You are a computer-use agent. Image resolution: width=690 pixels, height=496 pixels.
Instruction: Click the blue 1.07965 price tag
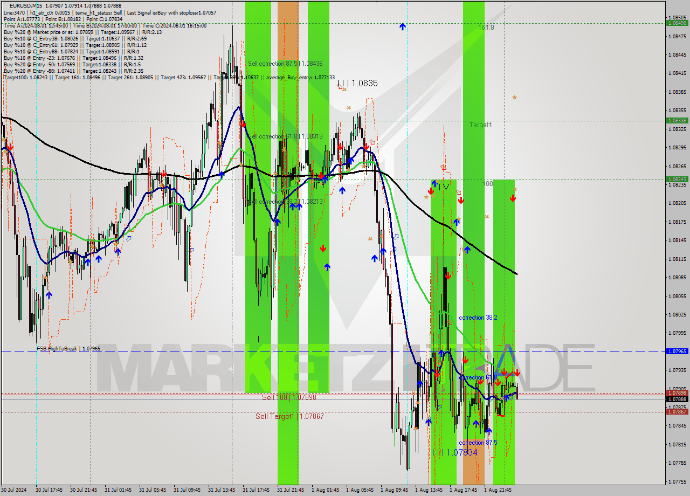coord(677,351)
